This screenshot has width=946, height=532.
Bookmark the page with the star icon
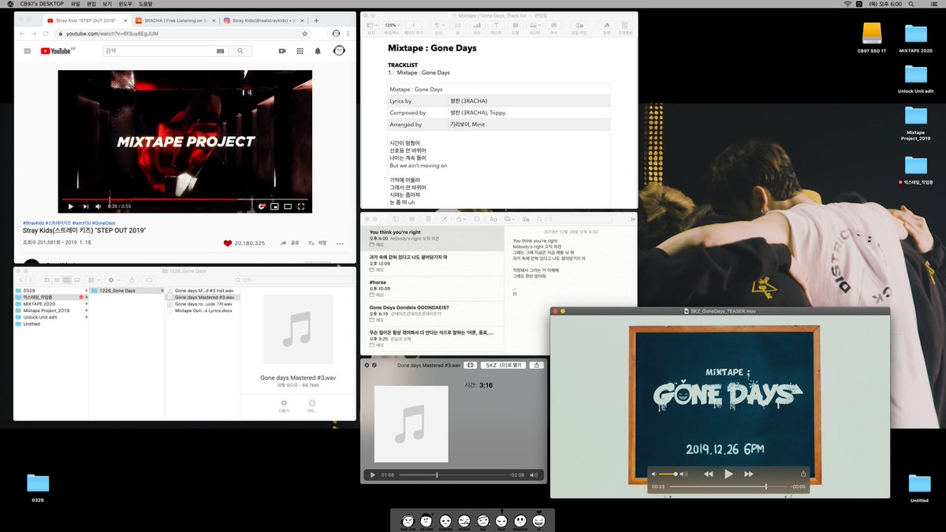pos(305,34)
